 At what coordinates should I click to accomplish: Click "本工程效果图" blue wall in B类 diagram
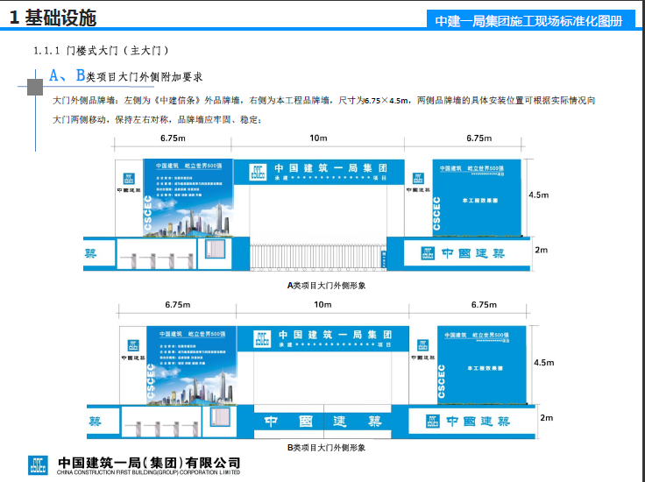[482, 365]
